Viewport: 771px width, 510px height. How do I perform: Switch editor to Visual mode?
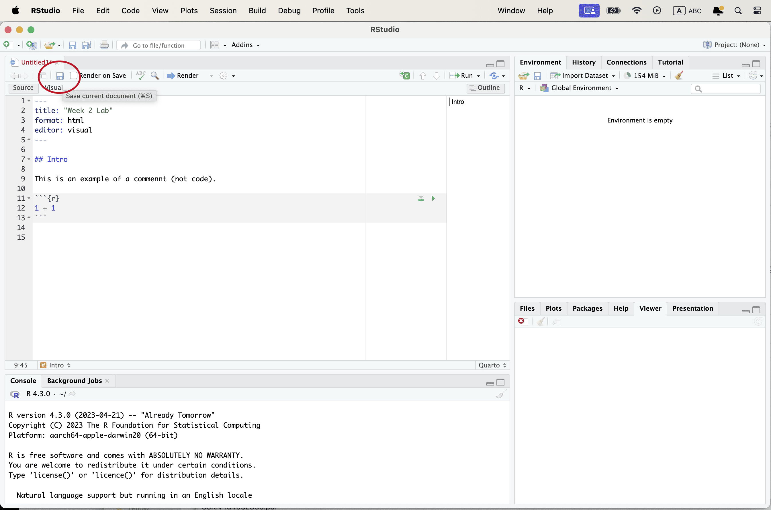click(54, 88)
